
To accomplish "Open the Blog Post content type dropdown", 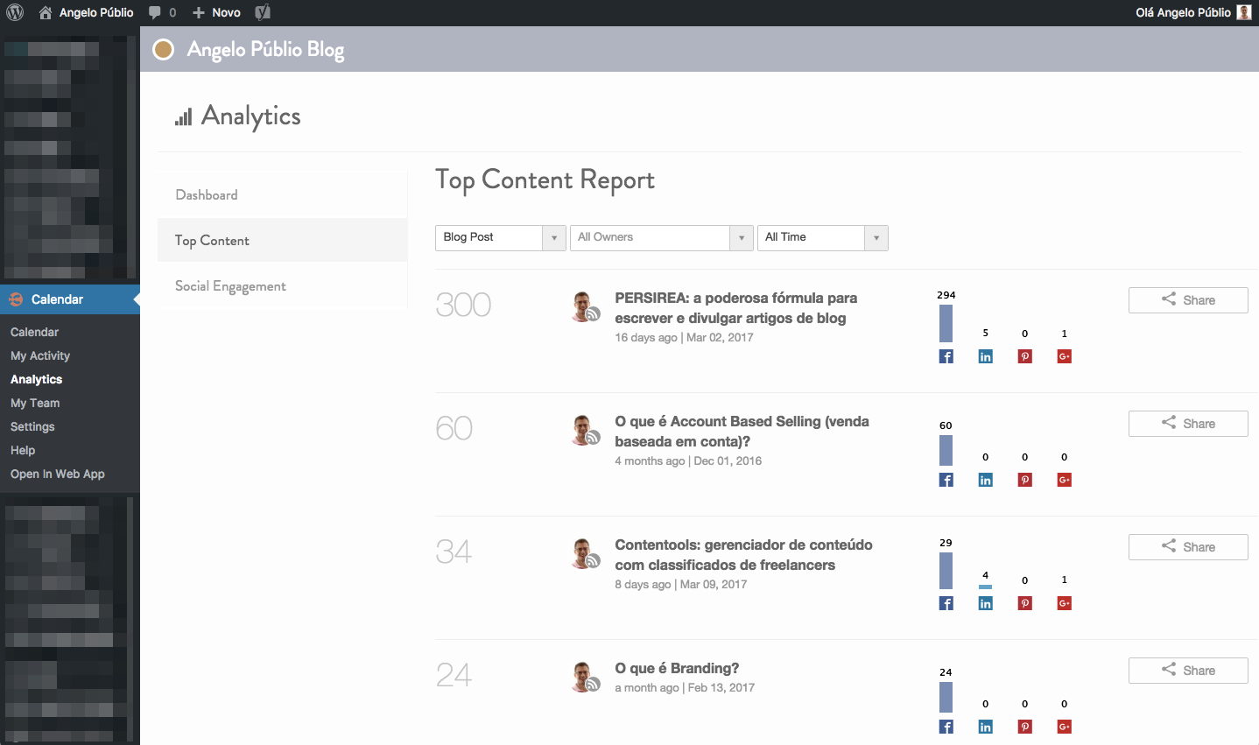I will 553,237.
